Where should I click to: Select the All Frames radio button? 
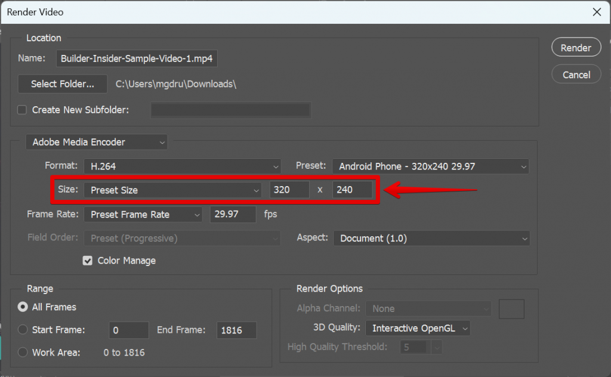(23, 307)
